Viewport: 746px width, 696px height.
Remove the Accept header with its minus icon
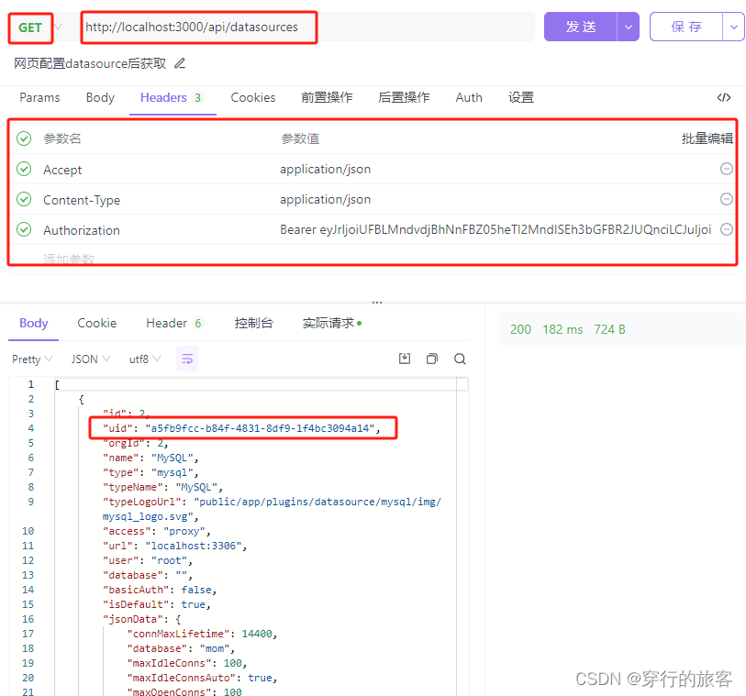coord(726,169)
